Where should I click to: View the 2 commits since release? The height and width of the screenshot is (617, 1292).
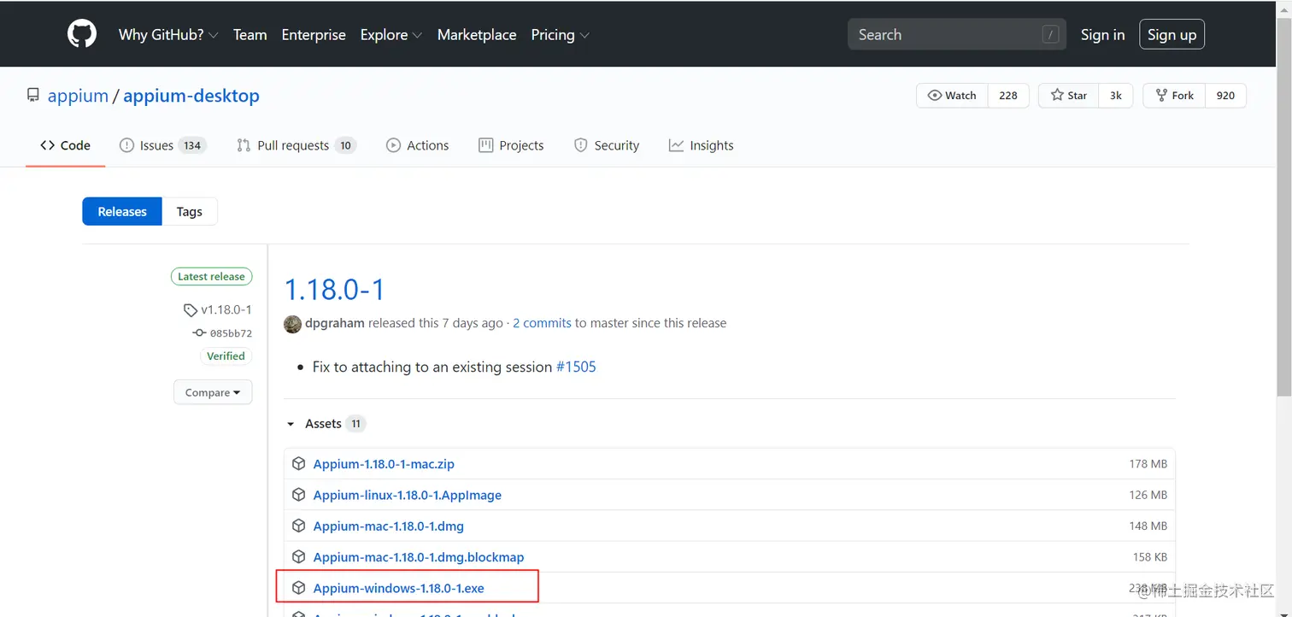[542, 323]
